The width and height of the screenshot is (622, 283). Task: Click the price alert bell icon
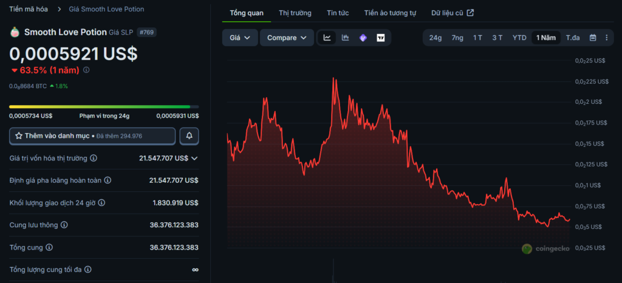(189, 136)
